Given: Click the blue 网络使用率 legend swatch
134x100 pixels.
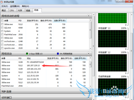Looking at the screenshot, I should tap(58, 54).
